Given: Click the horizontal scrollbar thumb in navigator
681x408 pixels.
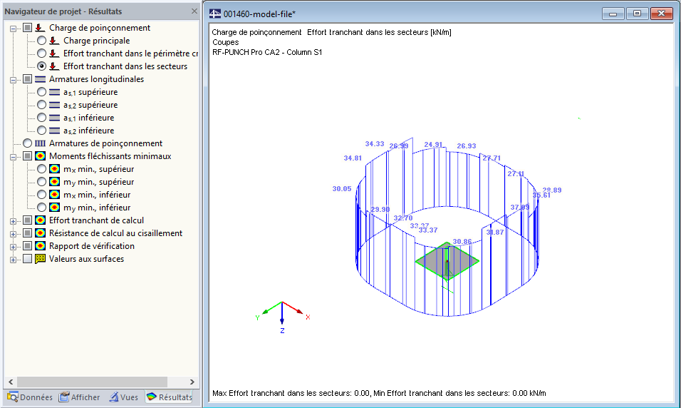Looking at the screenshot, I should click(x=92, y=382).
